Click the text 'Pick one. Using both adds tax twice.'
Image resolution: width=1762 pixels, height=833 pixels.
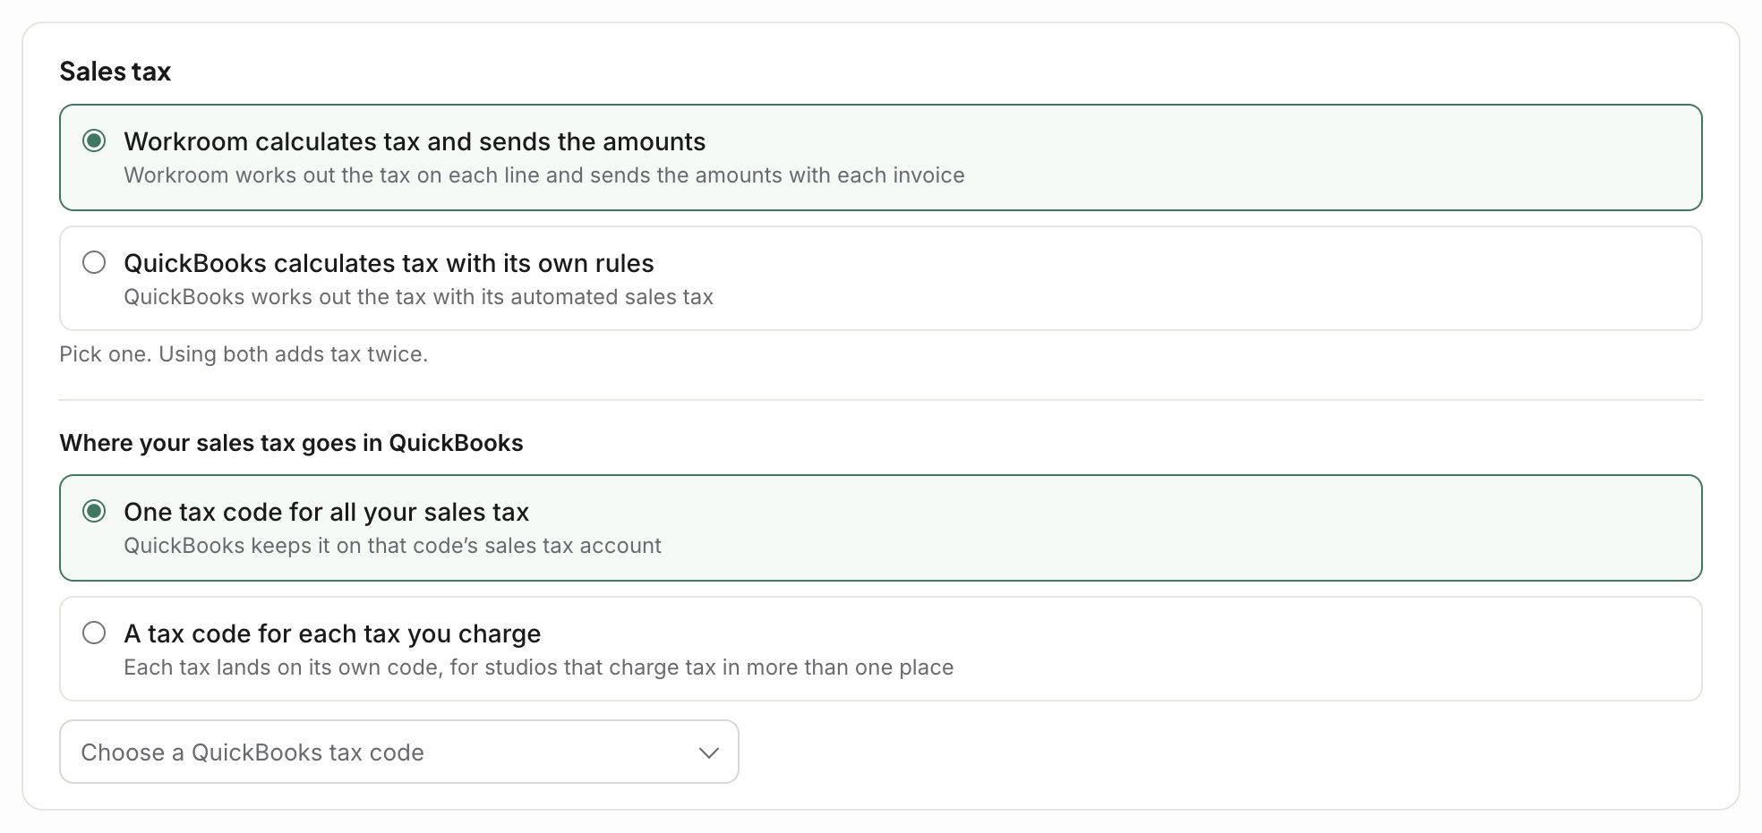(244, 354)
